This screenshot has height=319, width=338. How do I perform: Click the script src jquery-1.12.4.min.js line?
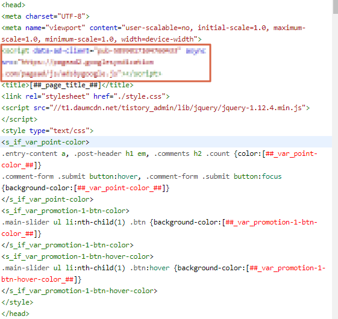(x=155, y=108)
